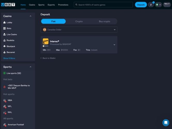172x129 pixels.
Task: Click the blue Deposit button
Action: click(141, 5)
